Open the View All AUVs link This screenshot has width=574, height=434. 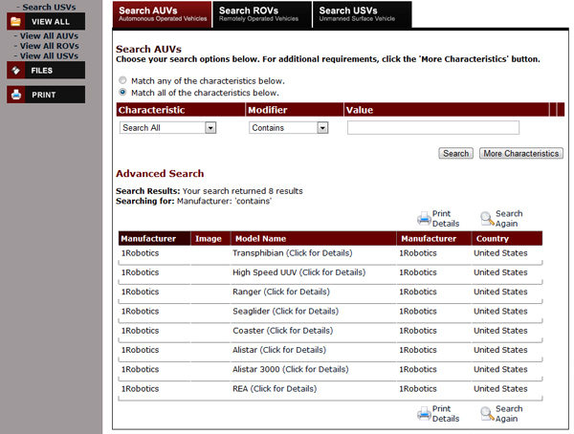[49, 36]
